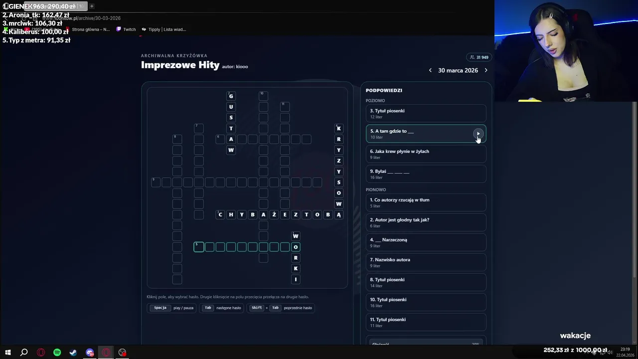
Task: Click the active Opera GX icon beside OBS
Action: point(106,353)
